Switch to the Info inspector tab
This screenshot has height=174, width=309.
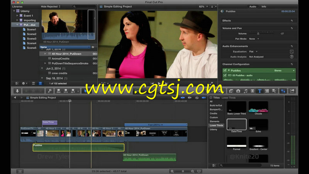[264, 7]
